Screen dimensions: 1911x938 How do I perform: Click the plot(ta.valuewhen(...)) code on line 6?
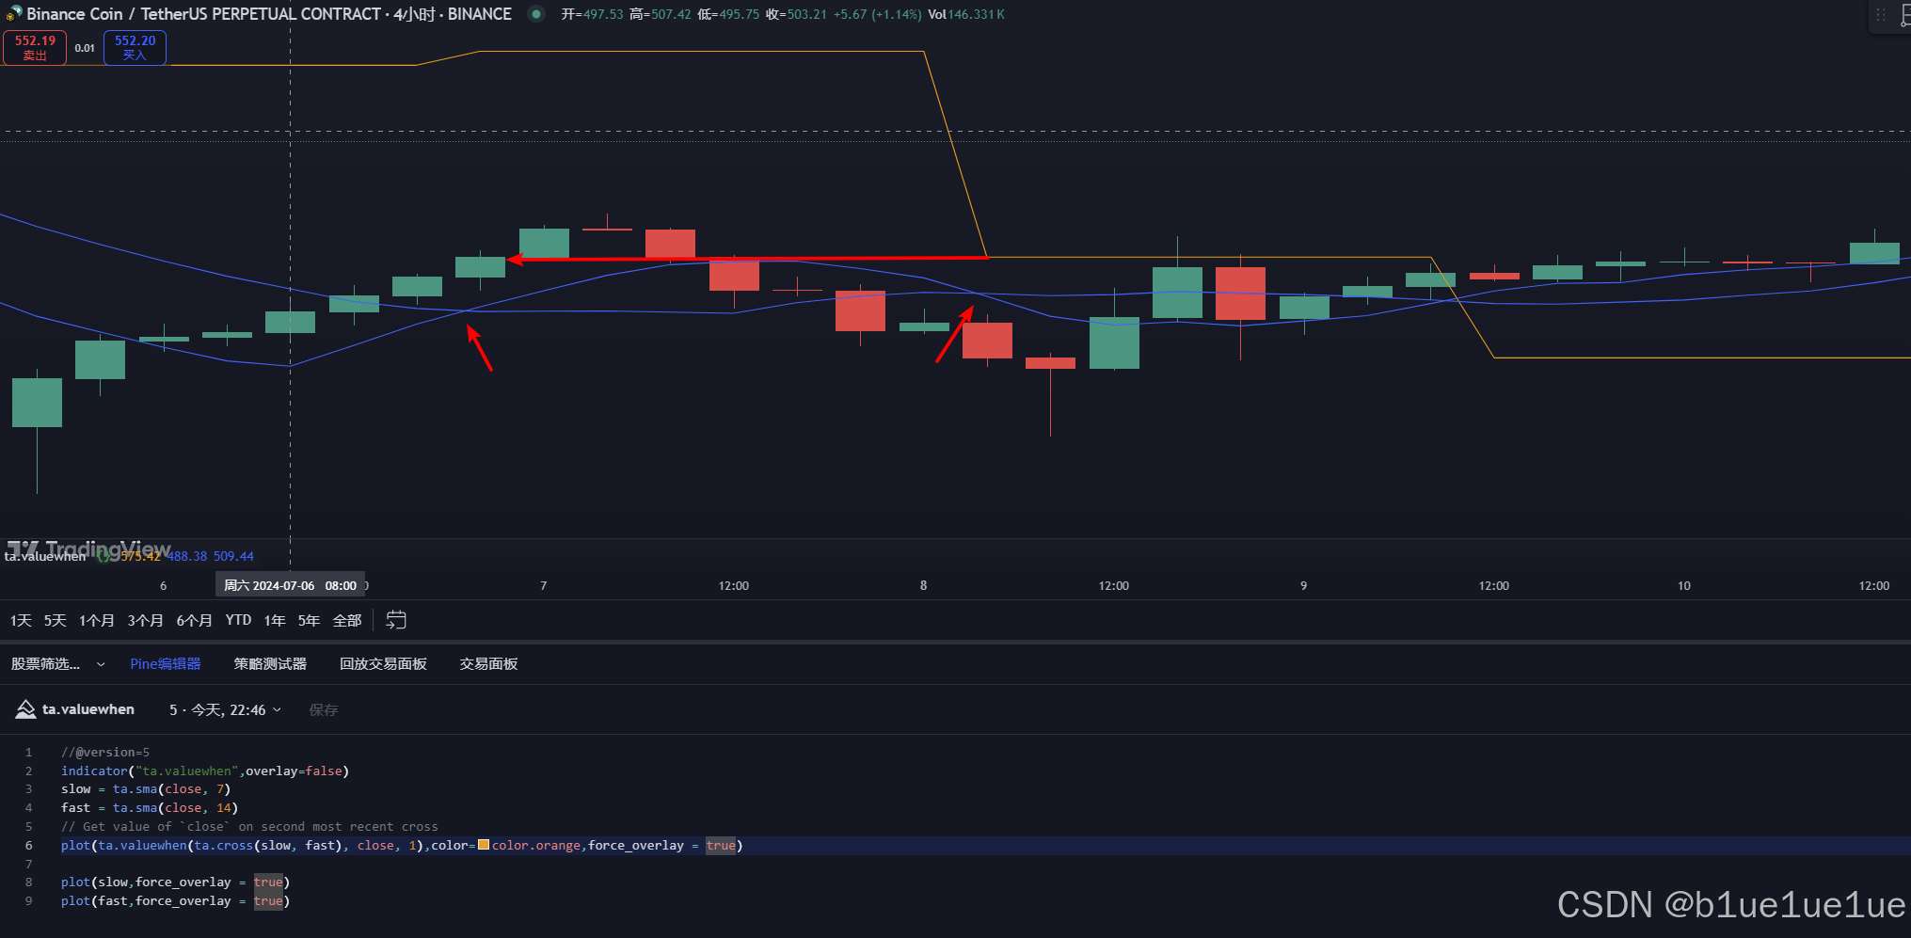[x=402, y=846]
